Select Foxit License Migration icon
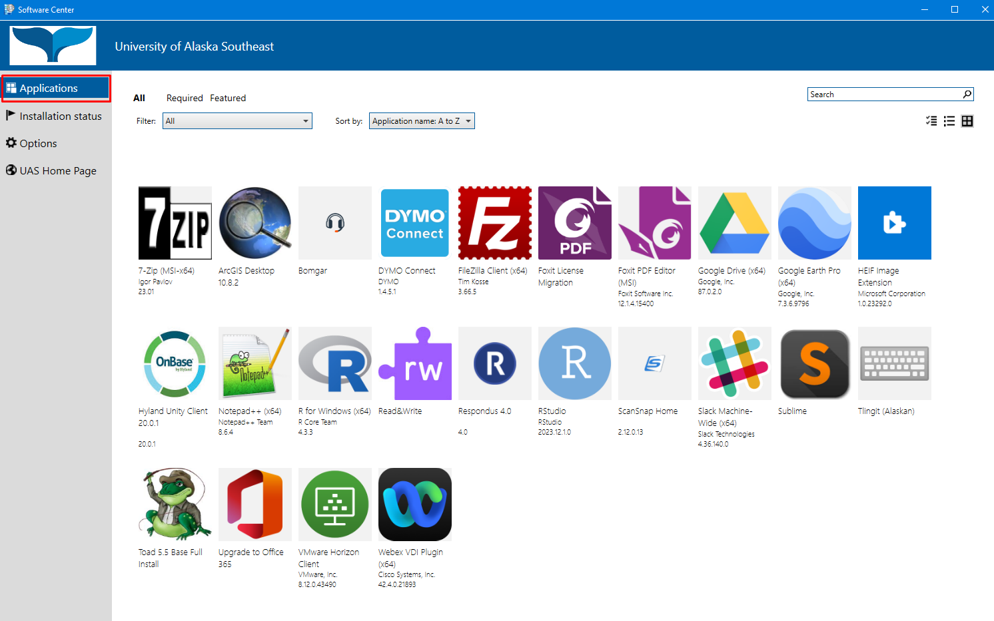994x621 pixels. click(575, 223)
